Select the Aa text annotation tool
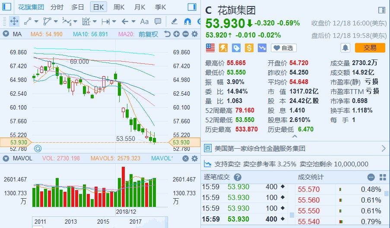The image size is (390, 228). click(144, 22)
